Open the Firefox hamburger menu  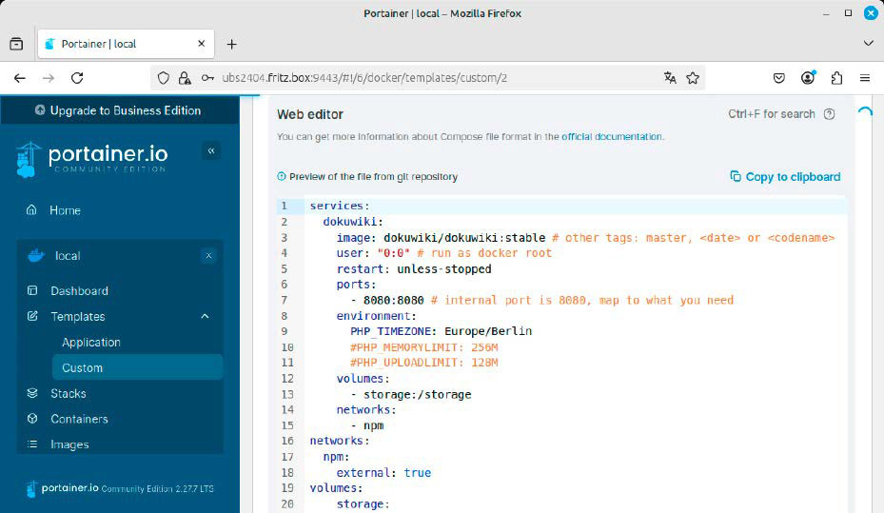click(865, 78)
